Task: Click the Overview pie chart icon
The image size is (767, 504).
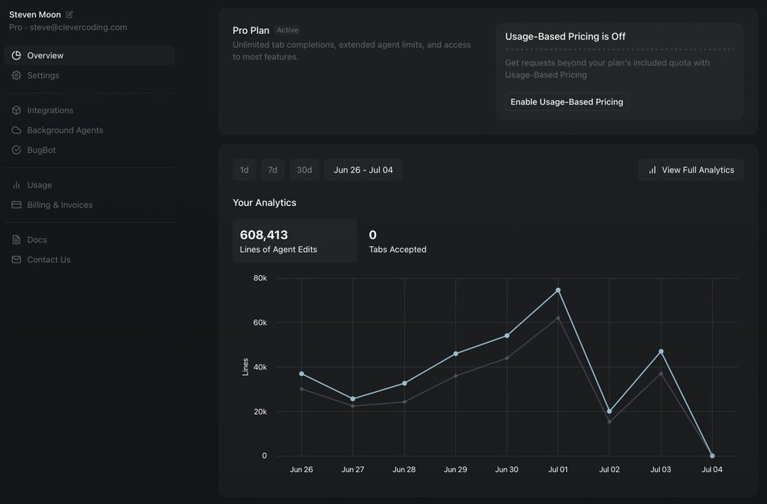Action: (x=17, y=55)
